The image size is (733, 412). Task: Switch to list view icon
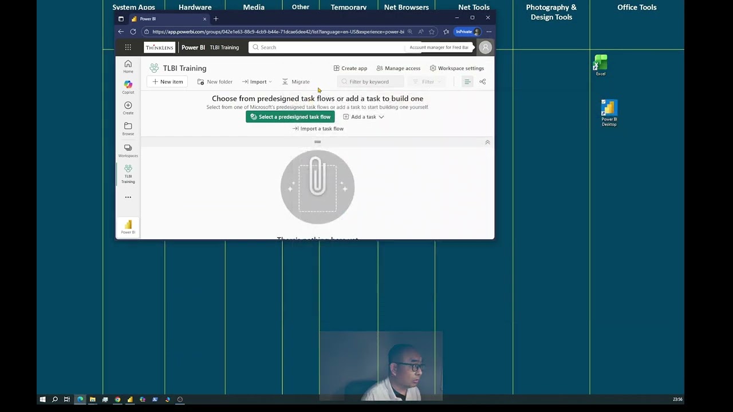click(x=467, y=82)
